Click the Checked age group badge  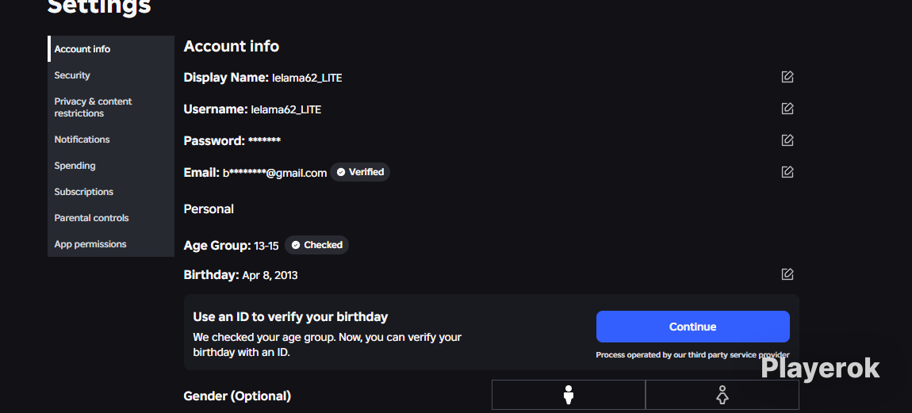click(x=317, y=245)
